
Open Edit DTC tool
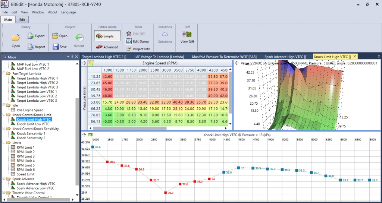pos(136,34)
